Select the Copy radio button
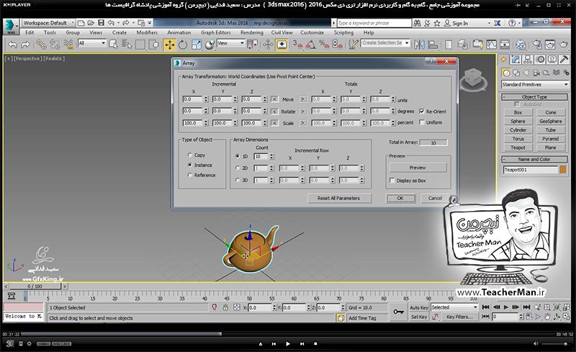Viewport: 576px width, 352px height. click(189, 155)
